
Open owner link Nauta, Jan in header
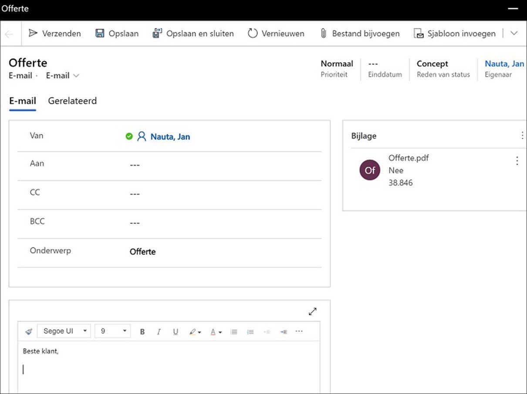(504, 63)
